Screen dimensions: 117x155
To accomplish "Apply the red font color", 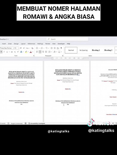I will point(31,52).
